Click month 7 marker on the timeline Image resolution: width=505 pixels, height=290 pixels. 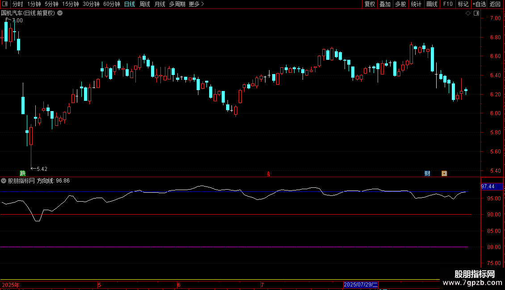click(262, 285)
